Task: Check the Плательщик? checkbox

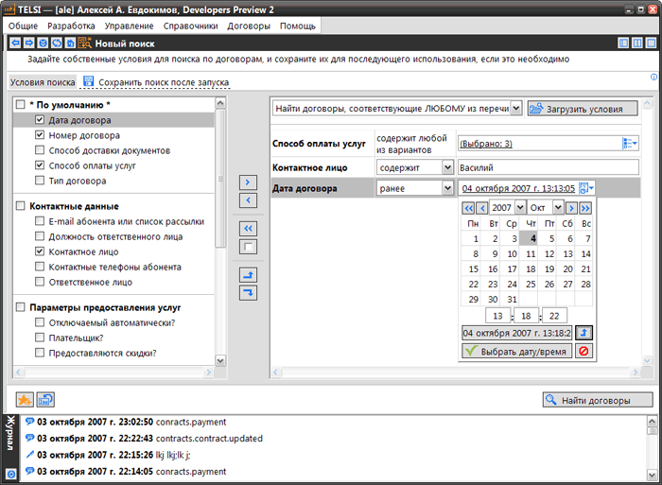Action: tap(40, 338)
